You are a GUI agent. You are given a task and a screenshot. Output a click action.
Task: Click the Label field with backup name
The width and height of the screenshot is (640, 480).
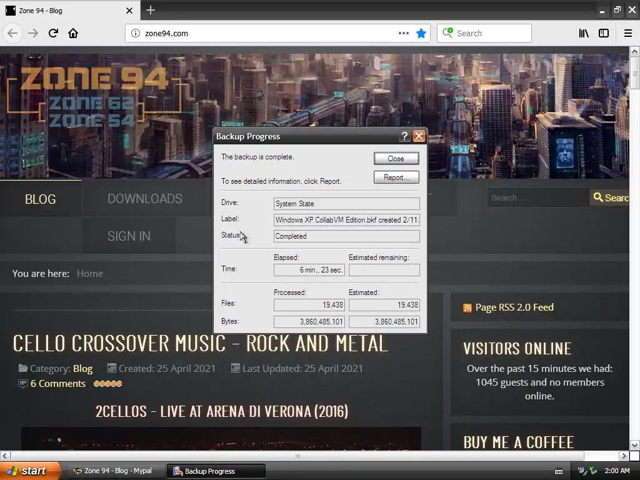click(x=346, y=219)
